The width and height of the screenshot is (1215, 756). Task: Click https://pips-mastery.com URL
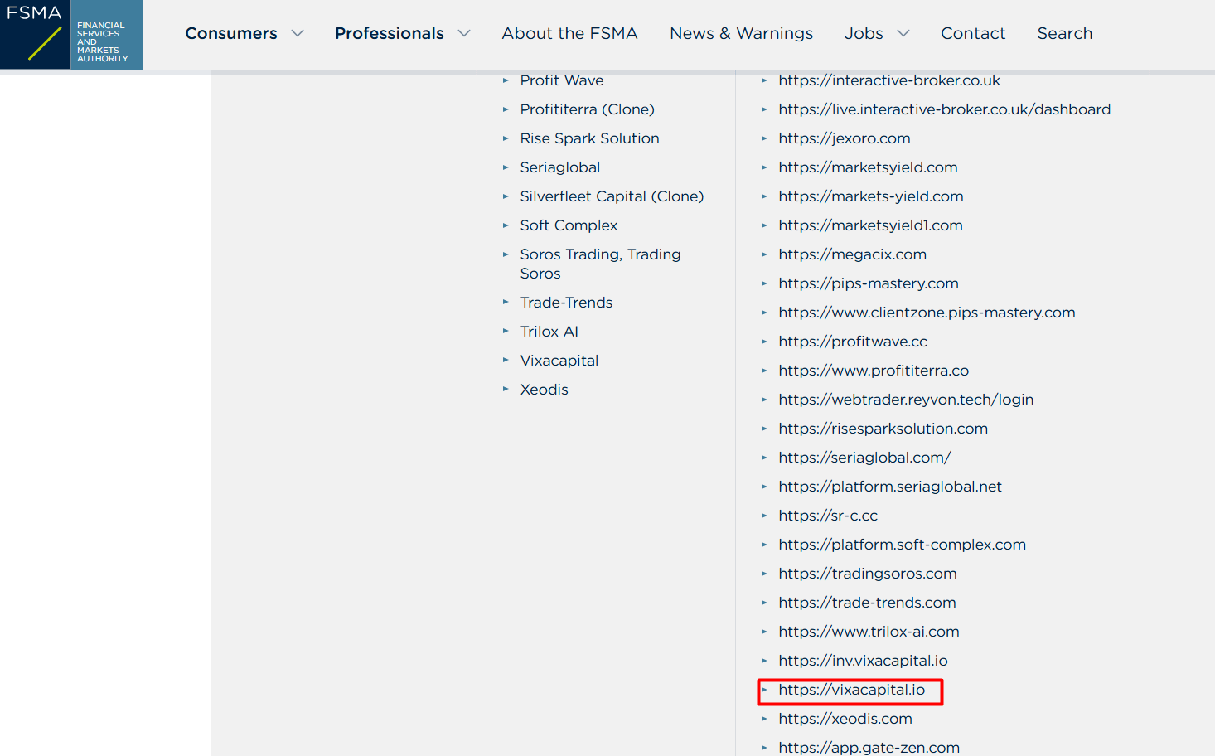[869, 283]
